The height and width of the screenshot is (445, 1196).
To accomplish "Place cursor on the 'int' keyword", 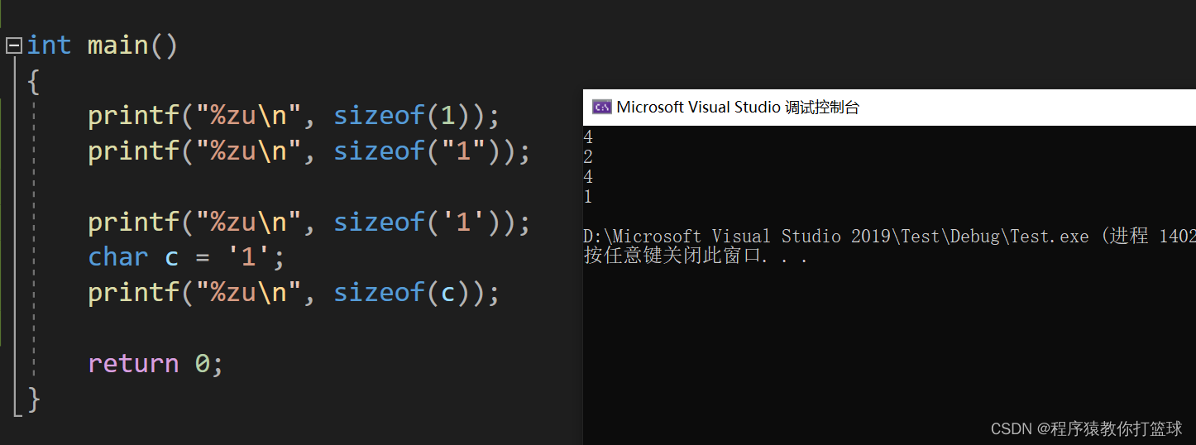I will (x=49, y=45).
